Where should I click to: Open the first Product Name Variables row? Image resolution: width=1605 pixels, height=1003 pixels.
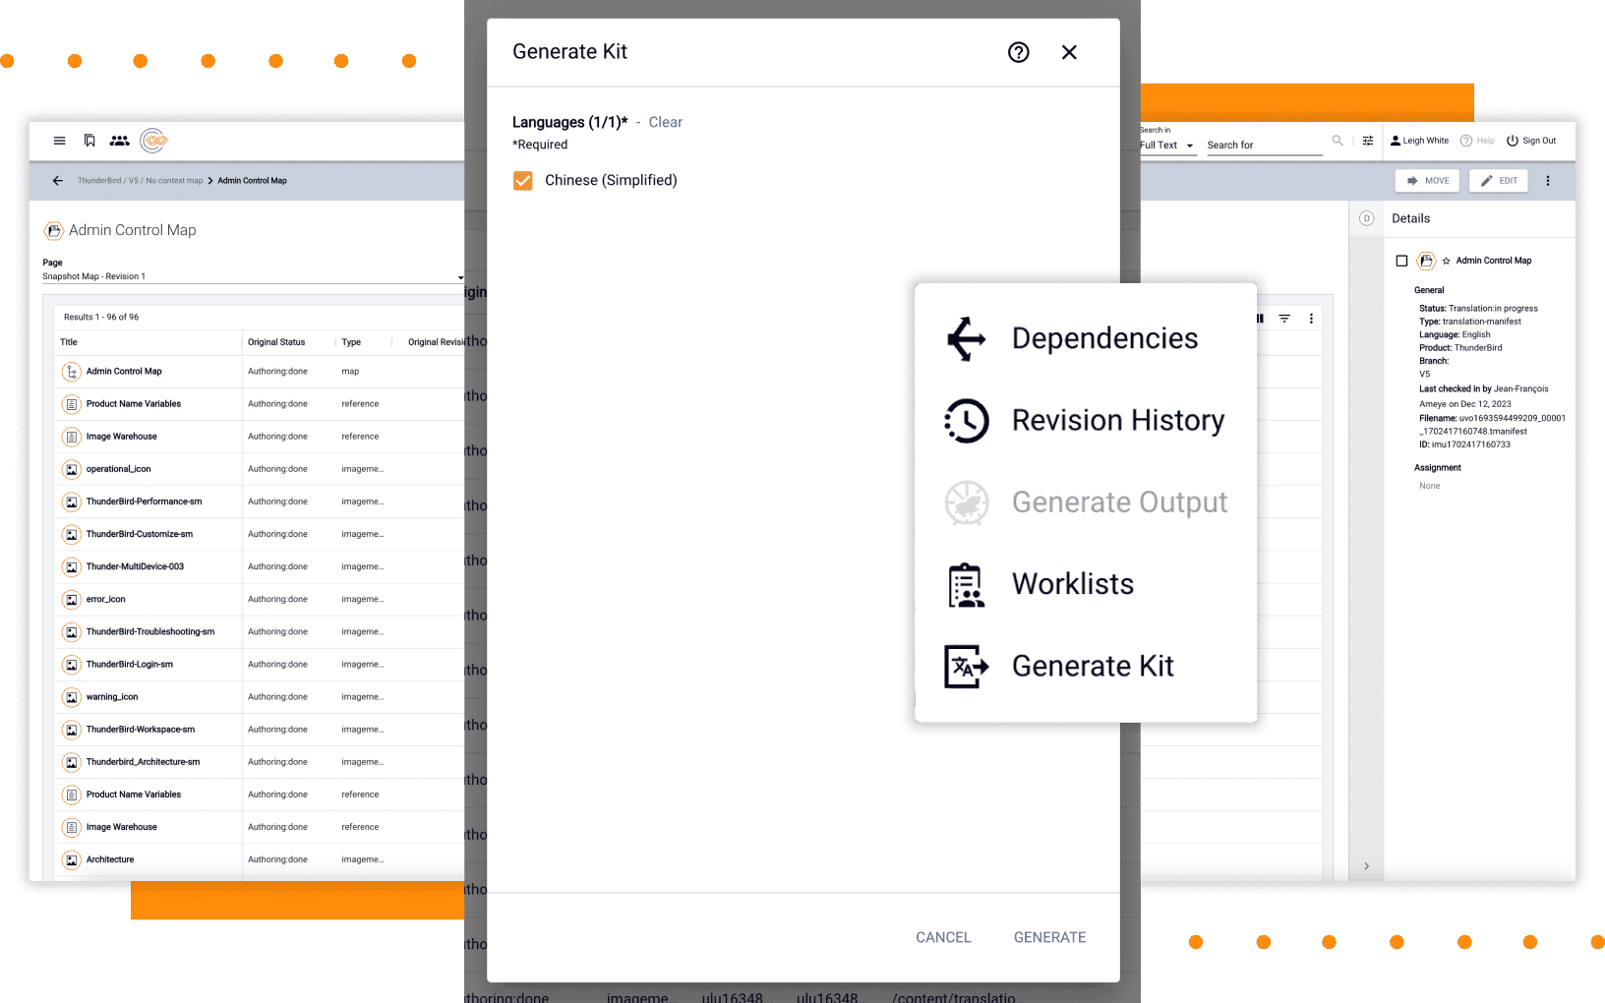260,404
